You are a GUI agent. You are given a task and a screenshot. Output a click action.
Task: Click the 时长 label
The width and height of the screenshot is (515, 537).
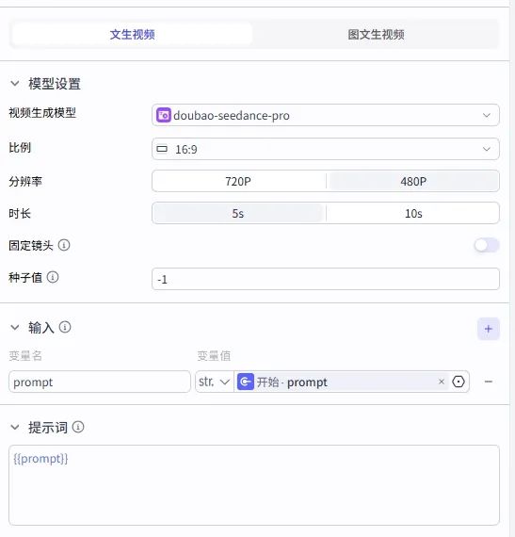20,213
